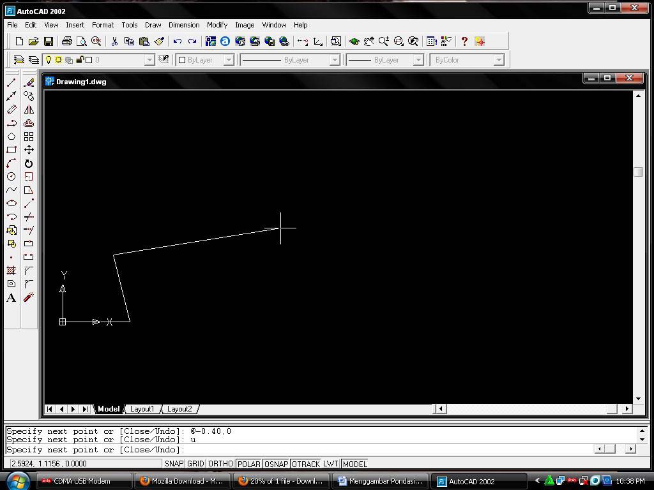Select the Rotate modify tool

coord(29,163)
